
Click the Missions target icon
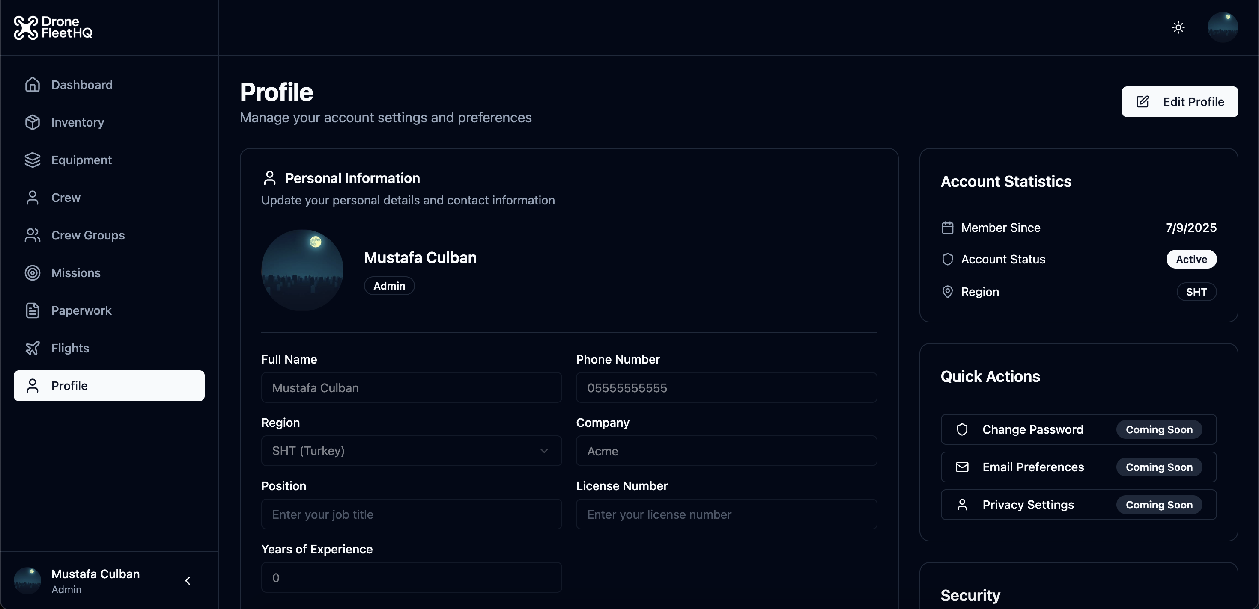[x=32, y=272]
